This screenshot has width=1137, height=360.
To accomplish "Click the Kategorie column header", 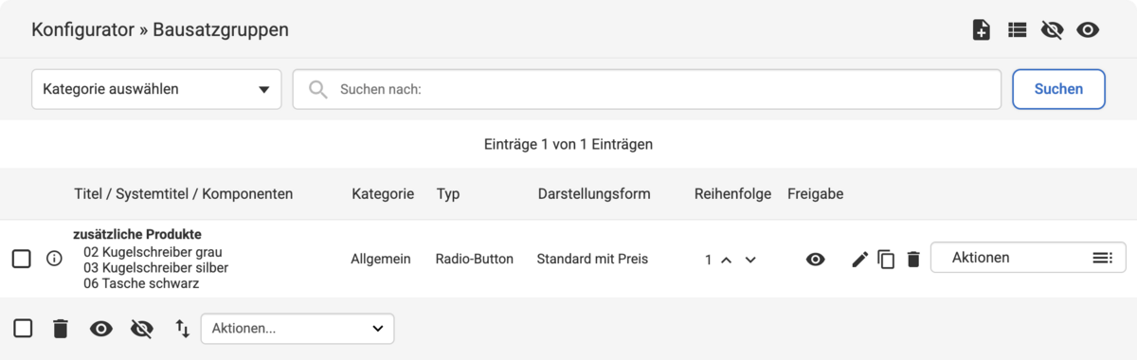I will [383, 193].
